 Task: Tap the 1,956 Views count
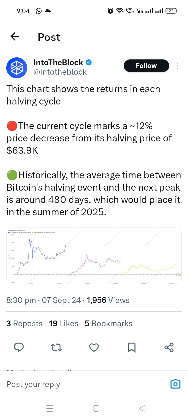tap(108, 300)
